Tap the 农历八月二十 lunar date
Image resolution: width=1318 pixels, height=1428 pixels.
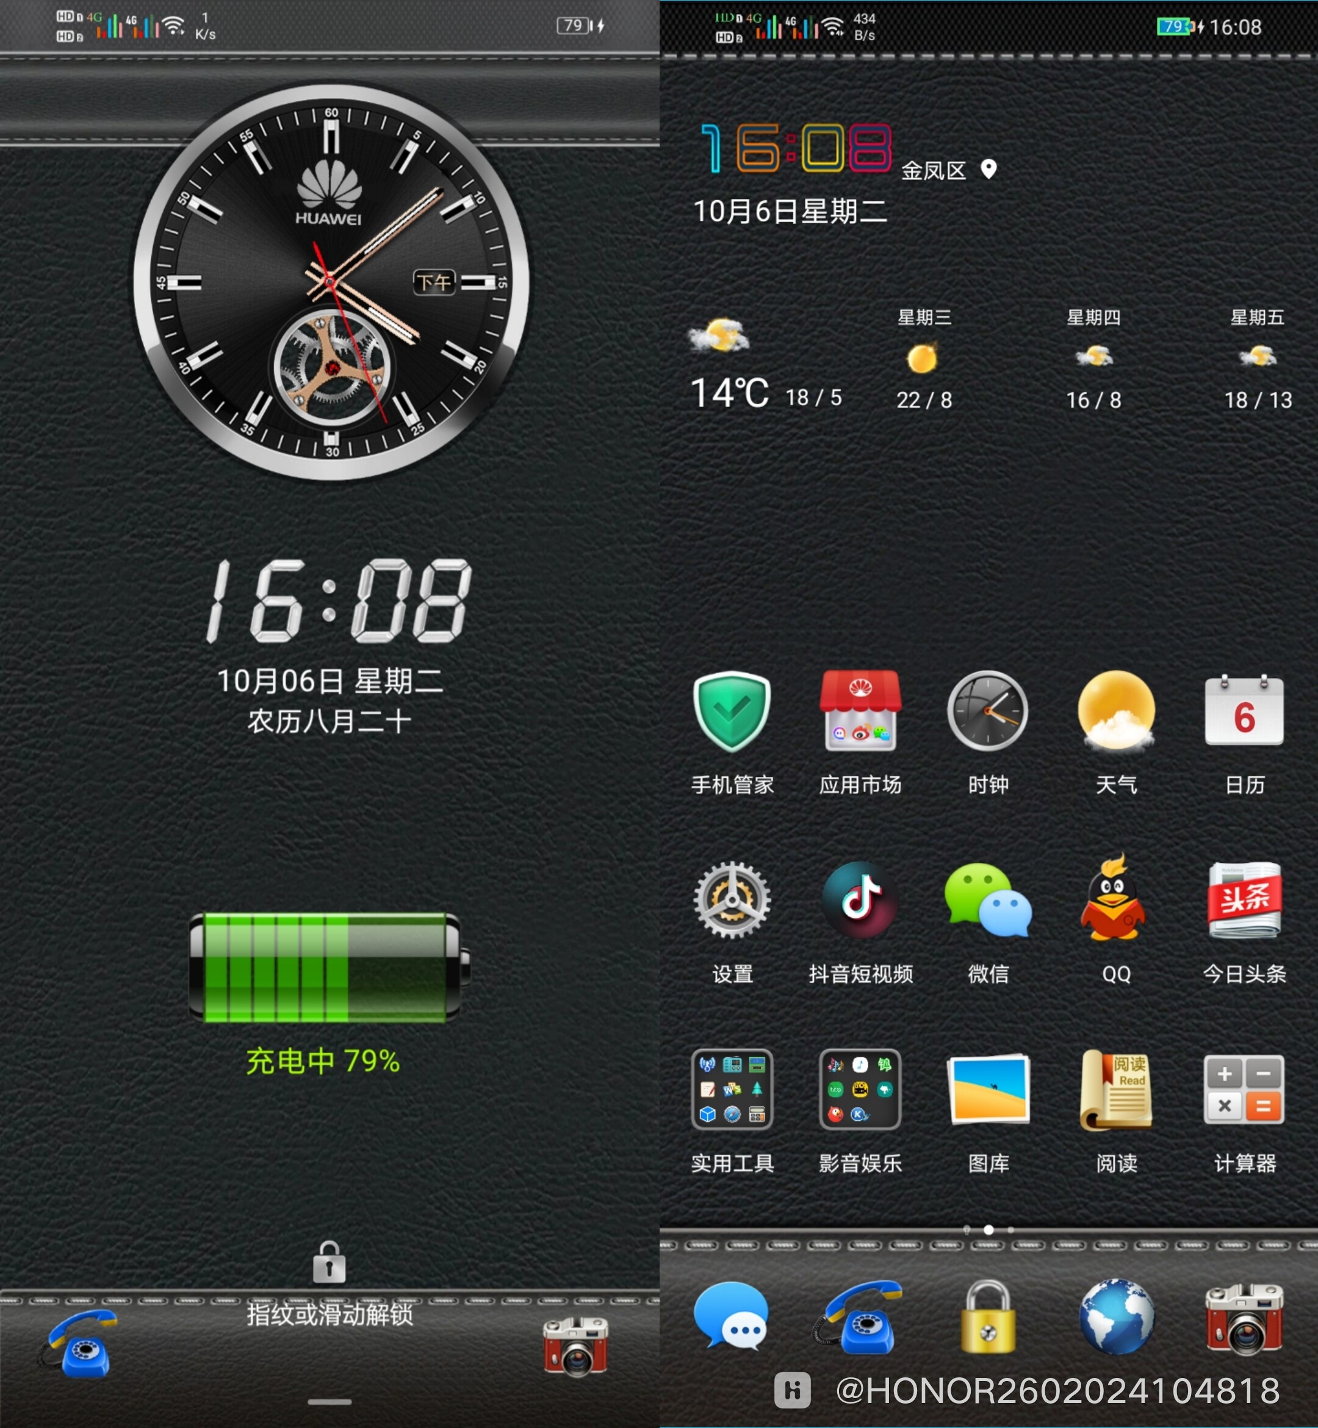[x=329, y=721]
